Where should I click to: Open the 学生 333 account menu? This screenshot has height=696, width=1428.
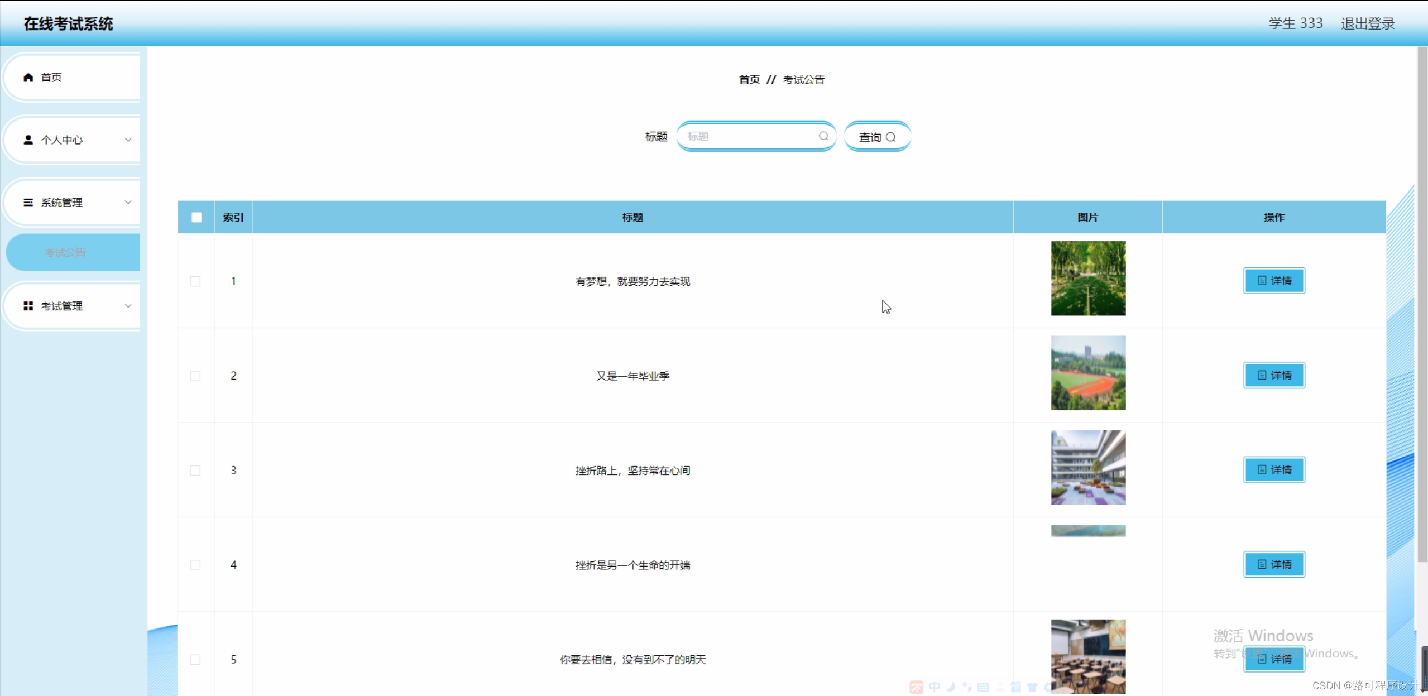point(1295,23)
